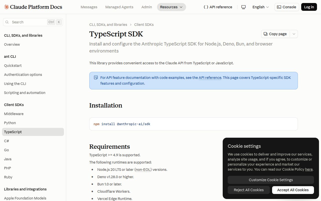Select Quickstart in the sidebar
The width and height of the screenshot is (321, 201).
(33, 66)
